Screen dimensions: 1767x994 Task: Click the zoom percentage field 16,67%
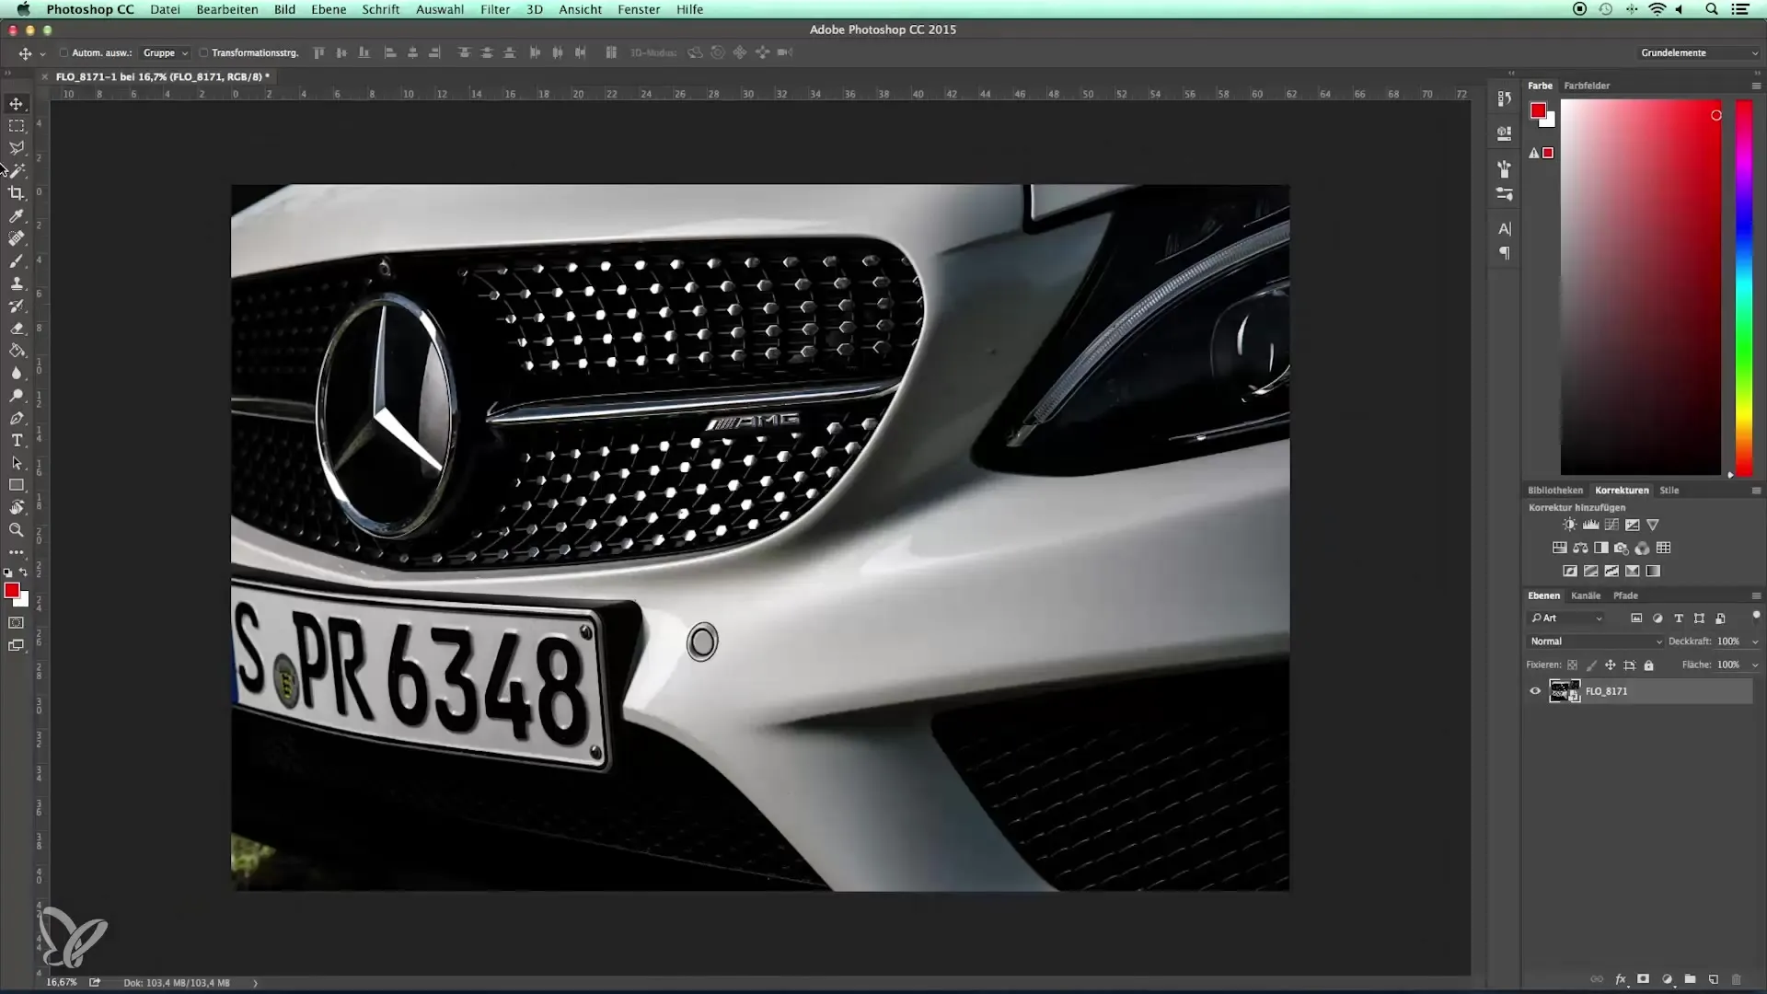62,983
